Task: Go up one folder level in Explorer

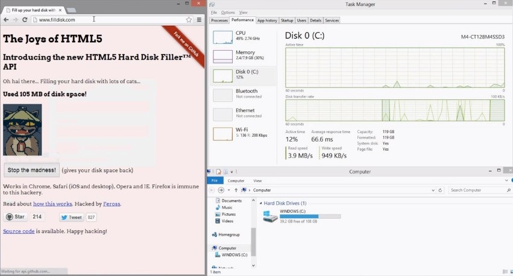Action: point(236,190)
